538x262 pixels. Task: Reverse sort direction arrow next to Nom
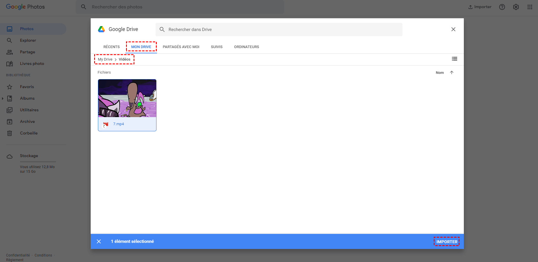452,72
